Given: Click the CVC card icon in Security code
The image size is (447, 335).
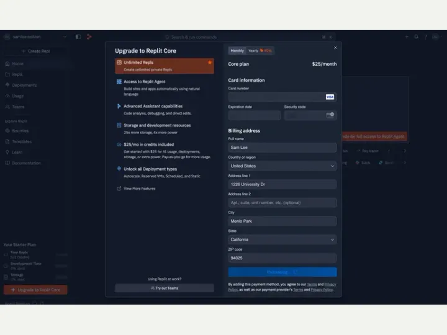Looking at the screenshot, I should pyautogui.click(x=330, y=115).
